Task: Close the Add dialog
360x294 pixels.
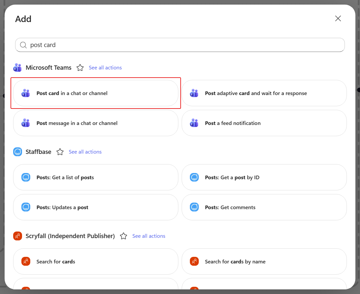Action: (x=338, y=19)
